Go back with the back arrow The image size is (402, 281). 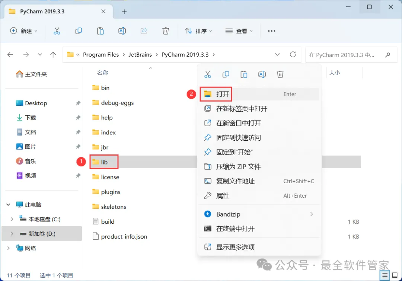coord(10,55)
